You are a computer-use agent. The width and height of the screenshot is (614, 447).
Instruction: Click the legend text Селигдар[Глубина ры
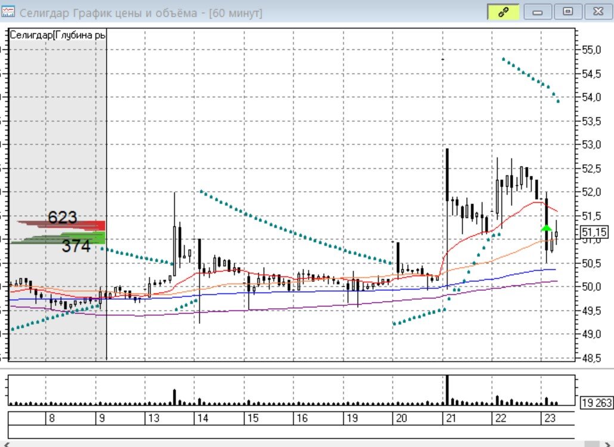57,35
